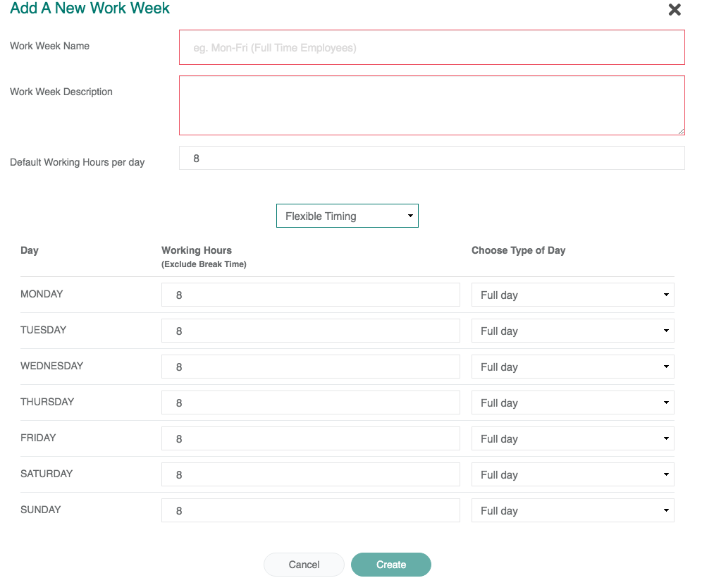Edit Saturday working hours field

click(x=310, y=474)
